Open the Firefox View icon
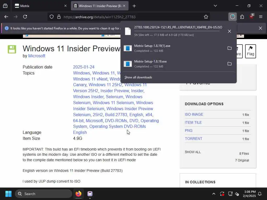The width and height of the screenshot is (267, 200). click(x=5, y=6)
